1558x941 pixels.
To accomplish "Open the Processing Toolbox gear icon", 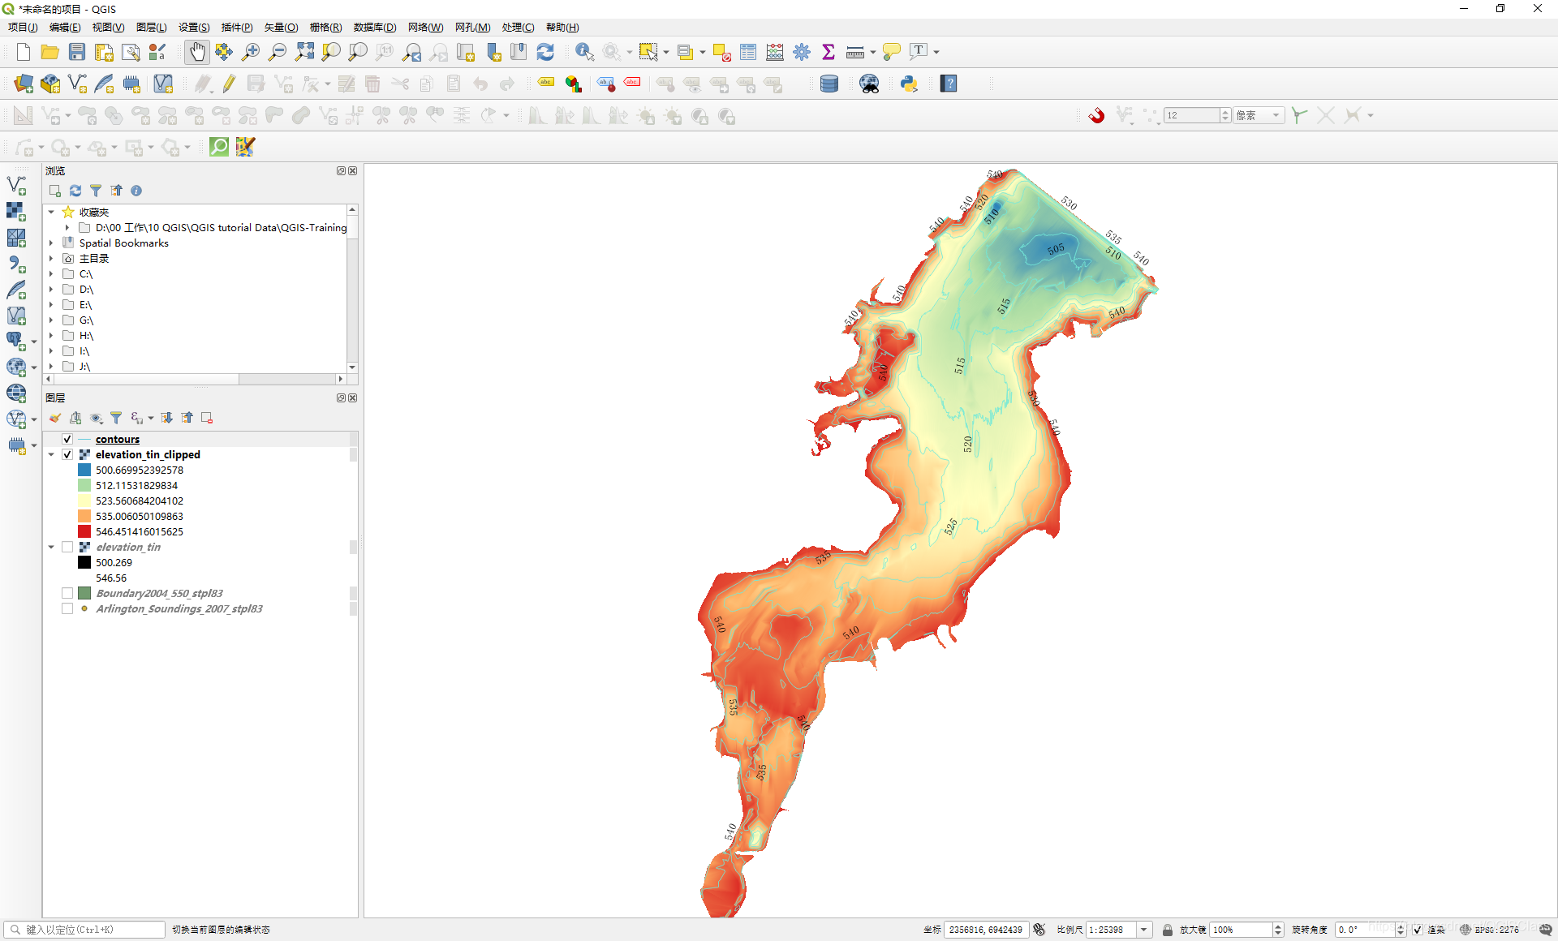I will (802, 52).
